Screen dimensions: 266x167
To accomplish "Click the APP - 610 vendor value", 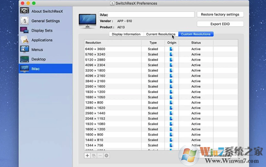I will click(x=125, y=21).
